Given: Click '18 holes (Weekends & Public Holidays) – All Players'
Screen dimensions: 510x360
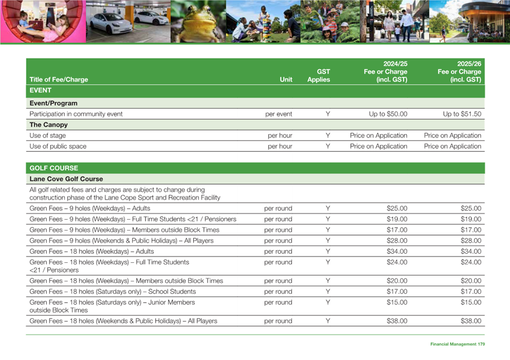Looking at the screenshot, I should (123, 321).
